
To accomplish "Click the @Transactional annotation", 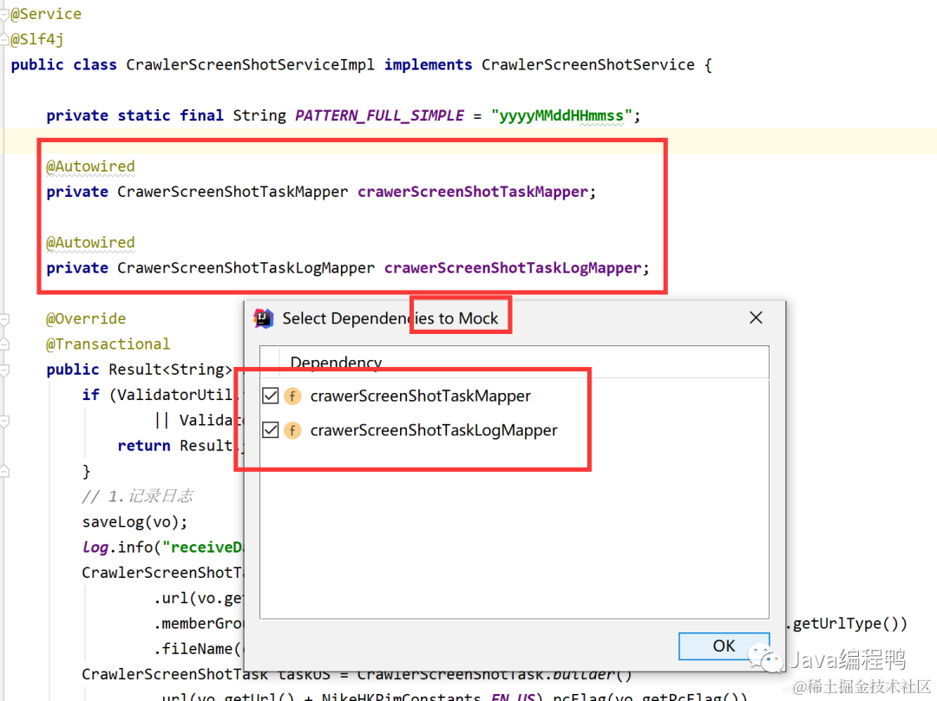I will point(108,344).
